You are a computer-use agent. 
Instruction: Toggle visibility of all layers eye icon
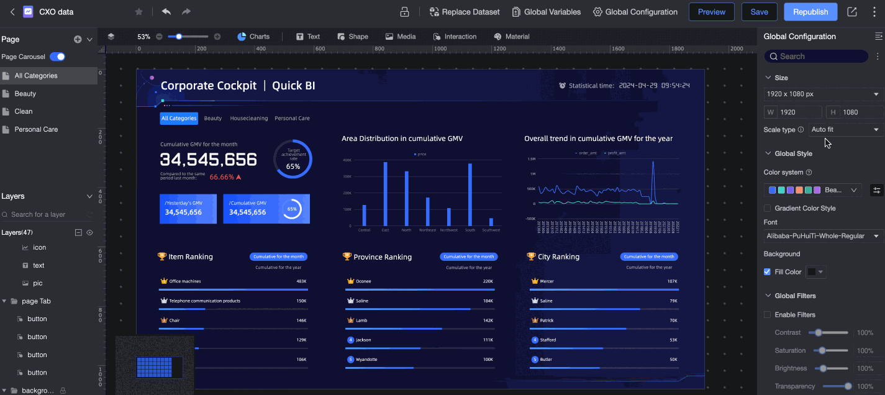click(x=89, y=232)
